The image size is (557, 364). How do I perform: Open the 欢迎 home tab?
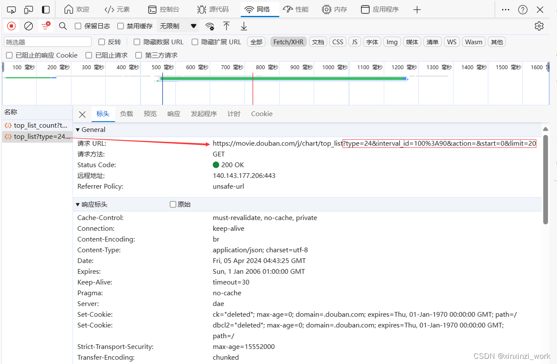click(77, 9)
